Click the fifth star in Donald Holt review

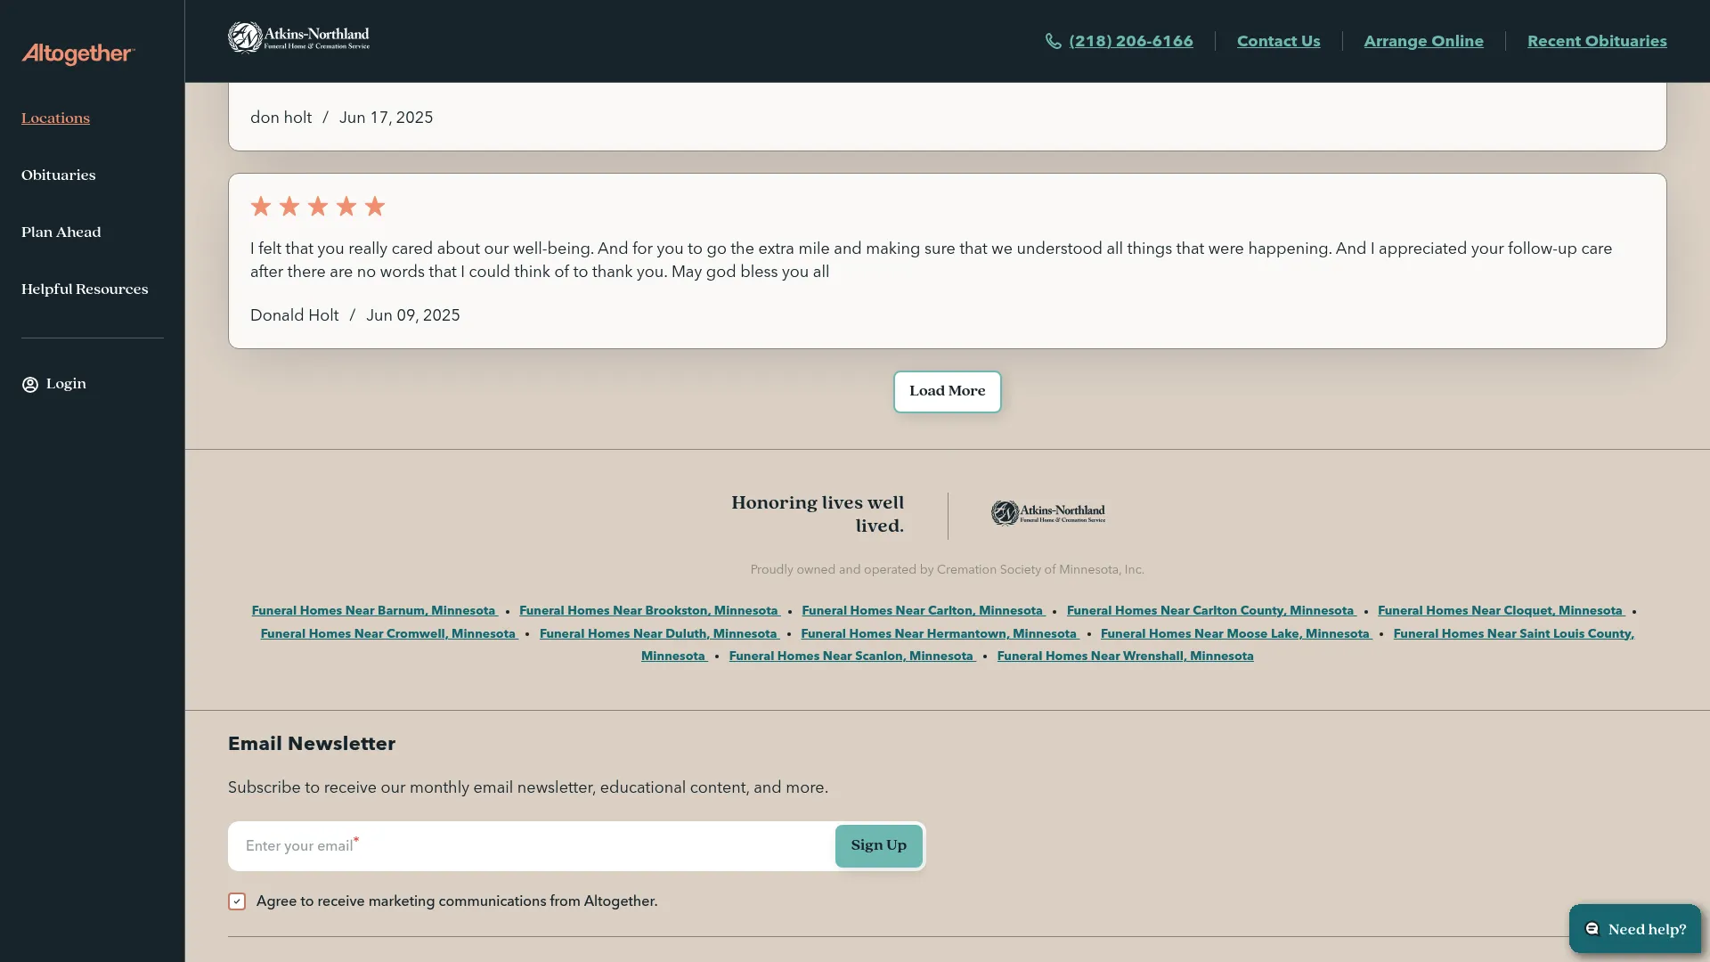pos(375,207)
